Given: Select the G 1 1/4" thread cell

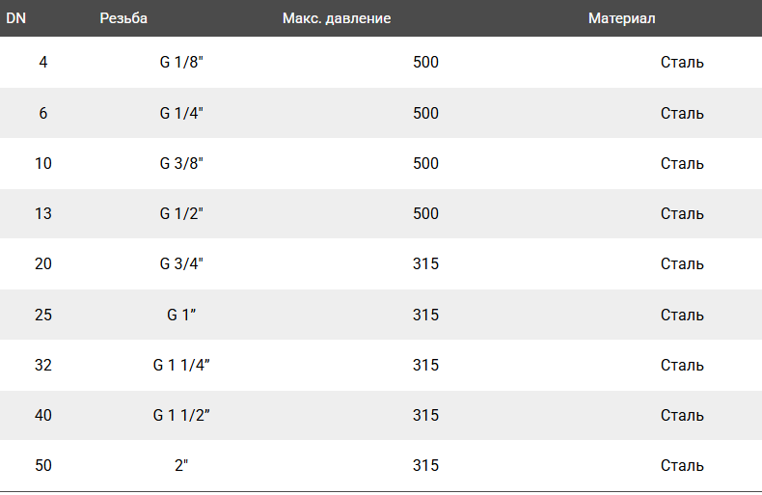Looking at the screenshot, I should [x=181, y=365].
